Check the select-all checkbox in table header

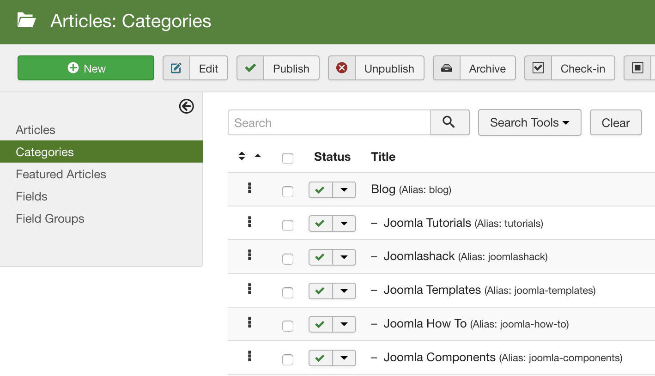click(288, 158)
